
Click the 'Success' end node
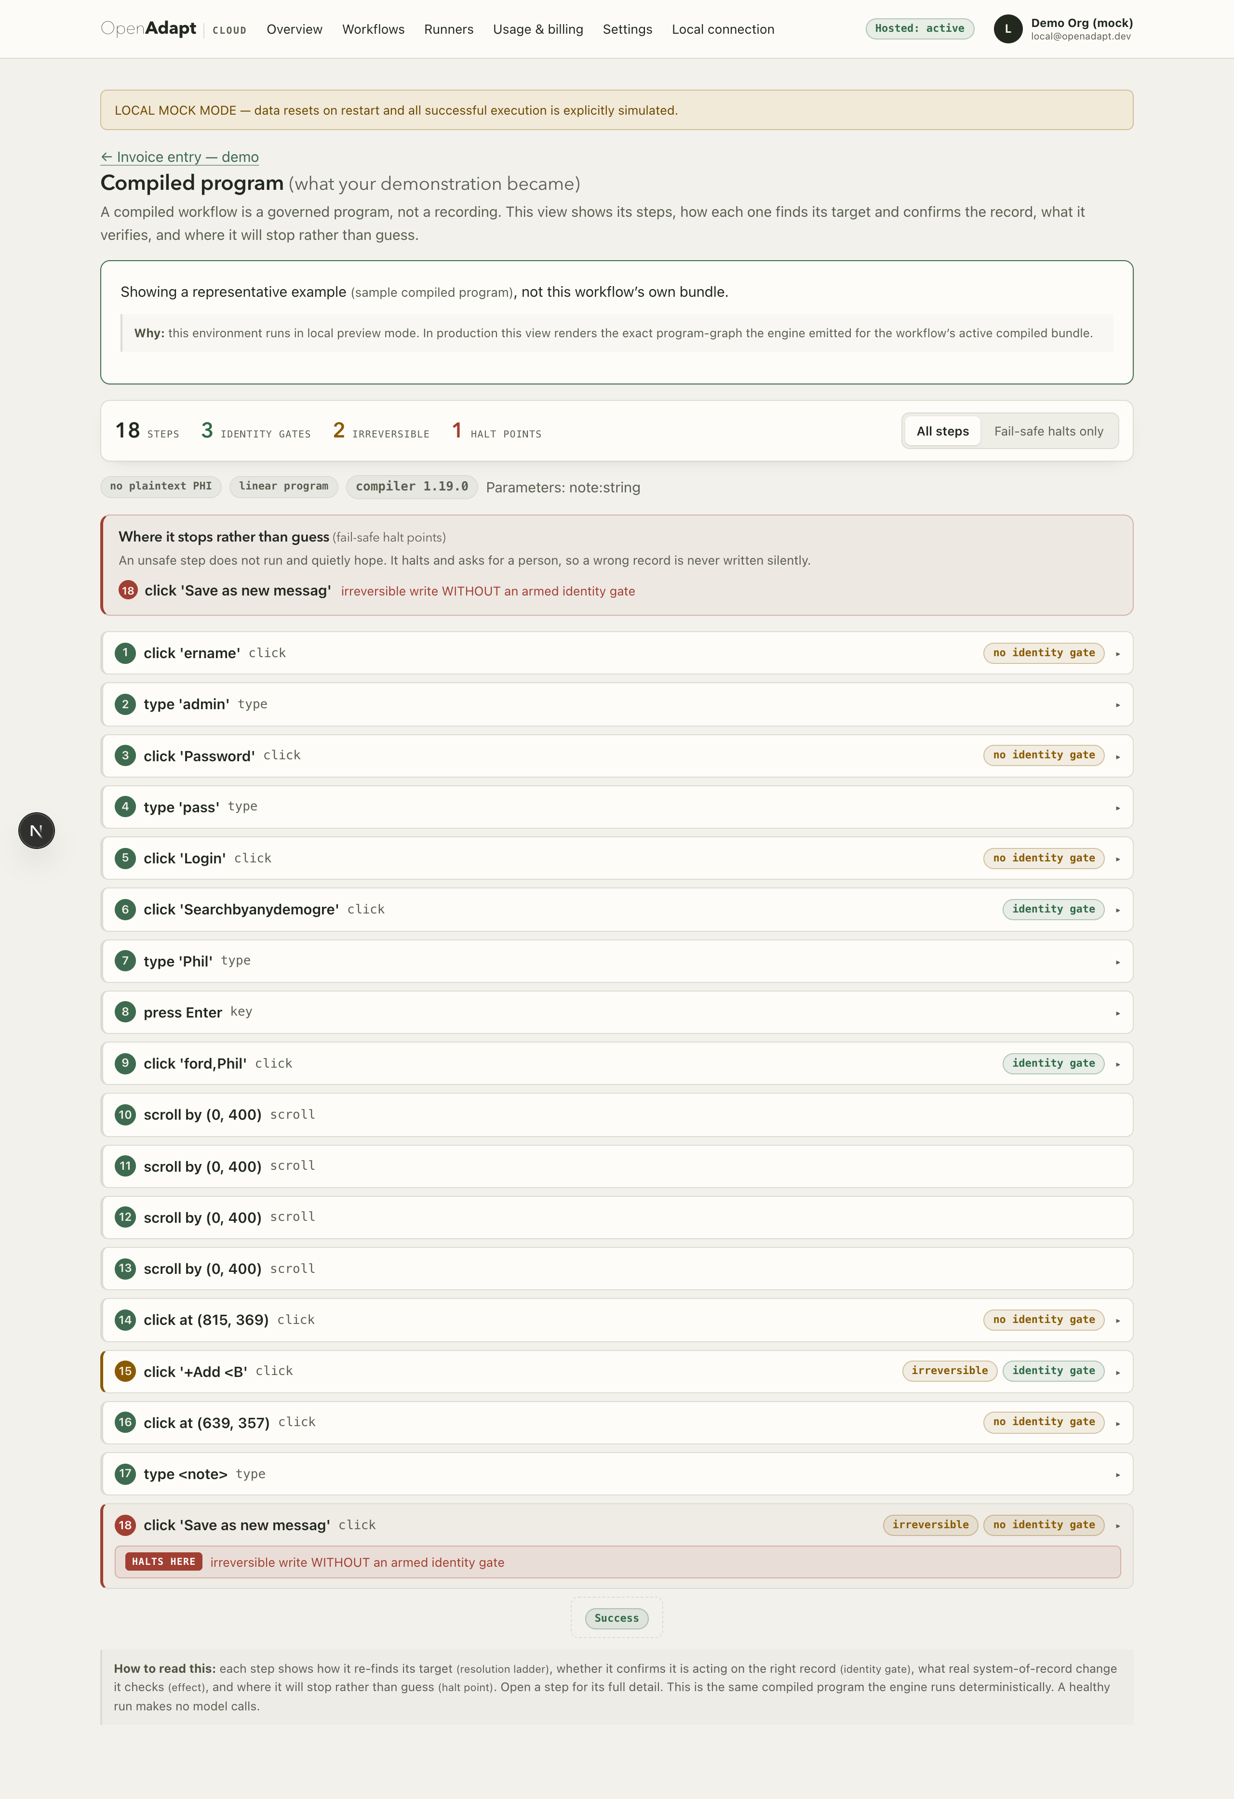[617, 1618]
